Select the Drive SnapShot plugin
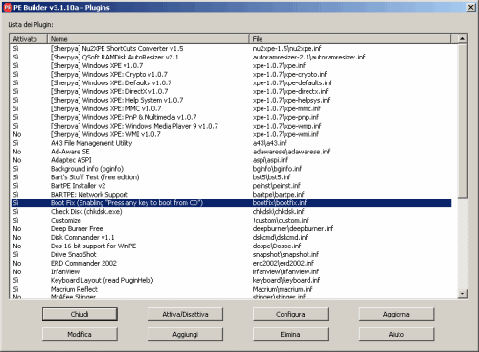 232,255
